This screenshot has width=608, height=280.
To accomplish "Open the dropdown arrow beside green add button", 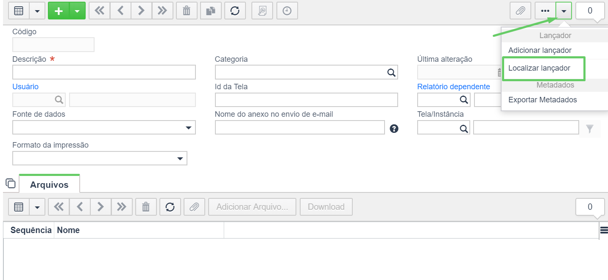I will (x=77, y=11).
